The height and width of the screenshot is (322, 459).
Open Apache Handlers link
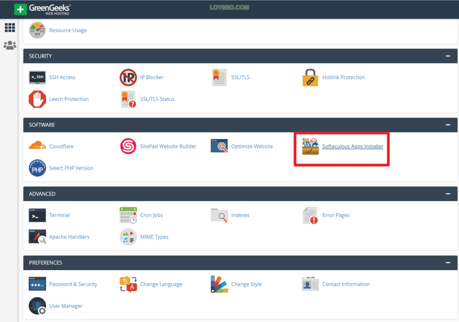[x=69, y=237]
